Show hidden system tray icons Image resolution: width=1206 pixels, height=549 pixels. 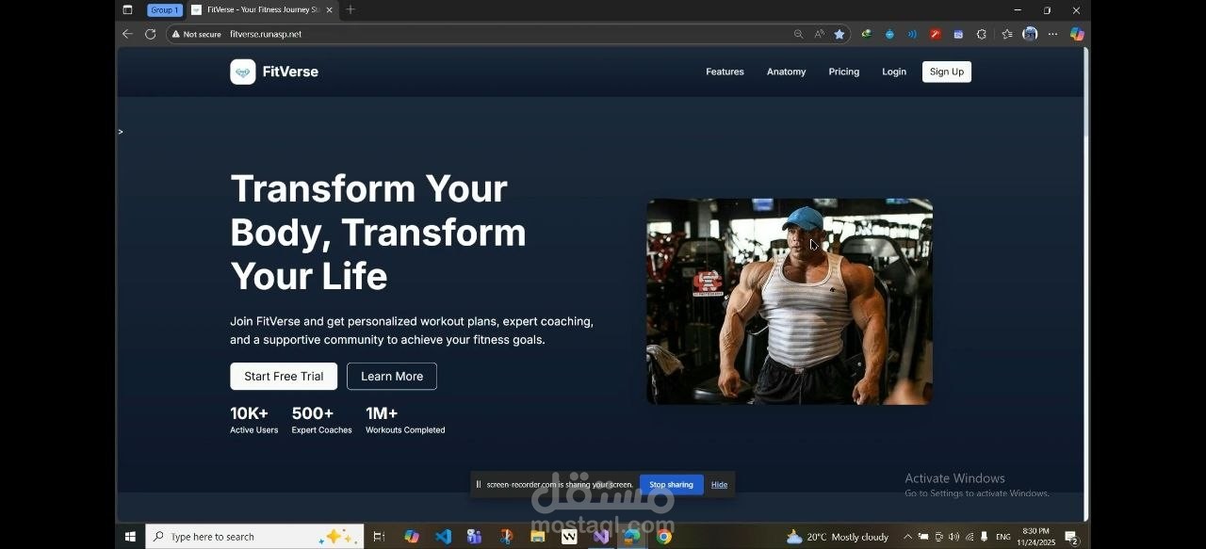click(907, 537)
